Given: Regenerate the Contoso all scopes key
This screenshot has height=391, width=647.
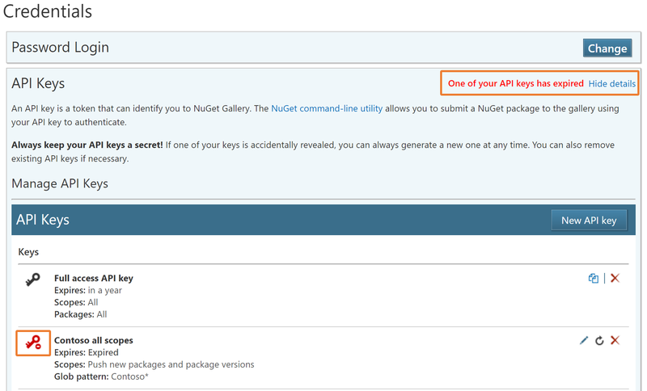Looking at the screenshot, I should coord(599,341).
